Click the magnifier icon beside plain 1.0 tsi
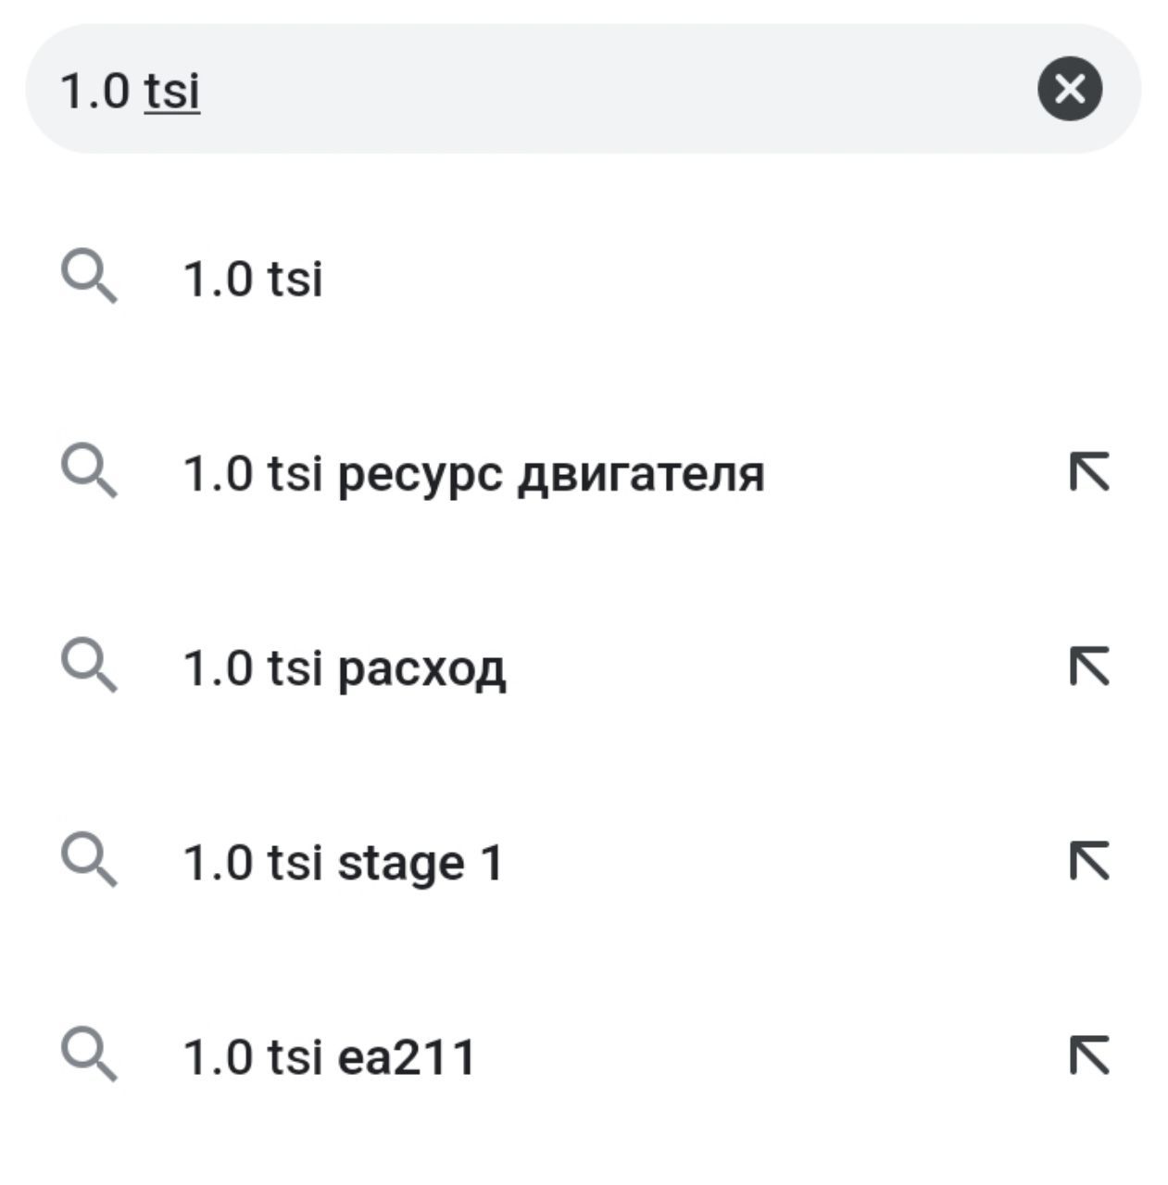The height and width of the screenshot is (1185, 1168). [89, 279]
